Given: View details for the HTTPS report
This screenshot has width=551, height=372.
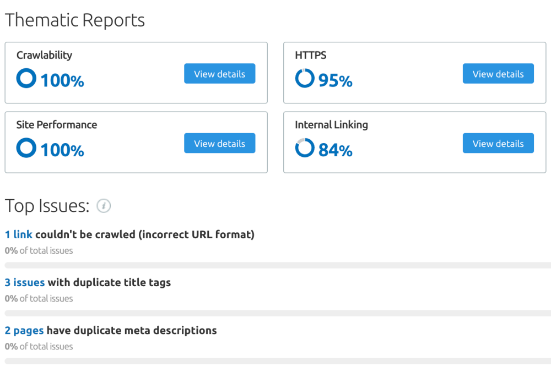Looking at the screenshot, I should (x=498, y=74).
